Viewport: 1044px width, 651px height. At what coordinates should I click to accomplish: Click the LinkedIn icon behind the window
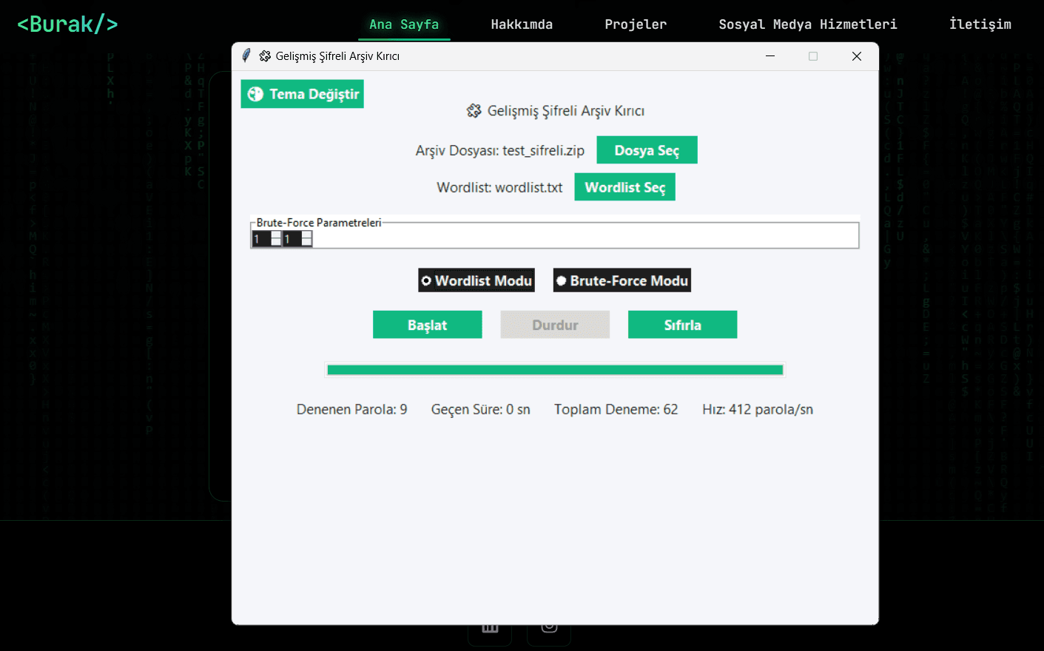click(x=490, y=630)
